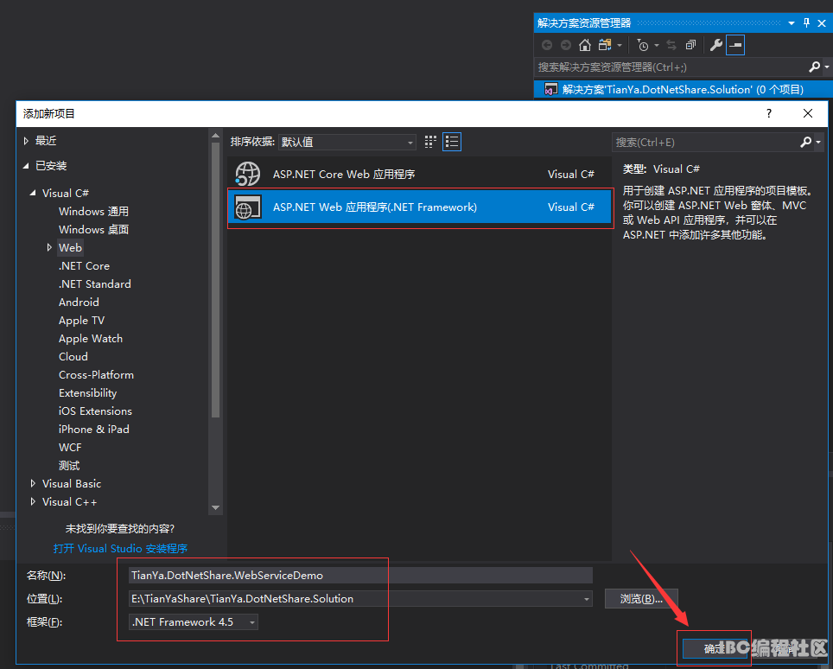Open the pending changes filter clock icon

click(642, 45)
